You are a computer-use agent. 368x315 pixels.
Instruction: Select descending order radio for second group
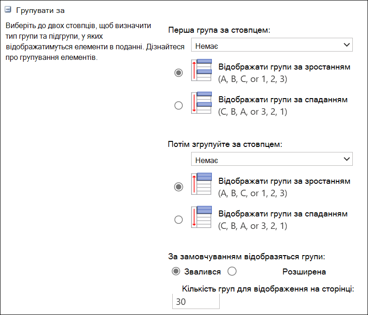[179, 220]
